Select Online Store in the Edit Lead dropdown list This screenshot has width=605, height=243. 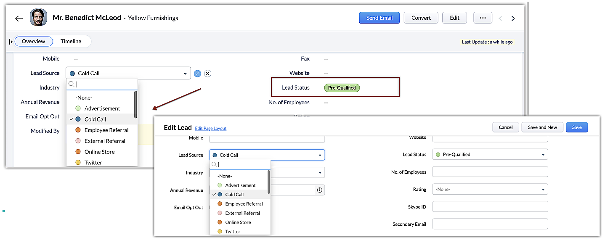pyautogui.click(x=238, y=222)
